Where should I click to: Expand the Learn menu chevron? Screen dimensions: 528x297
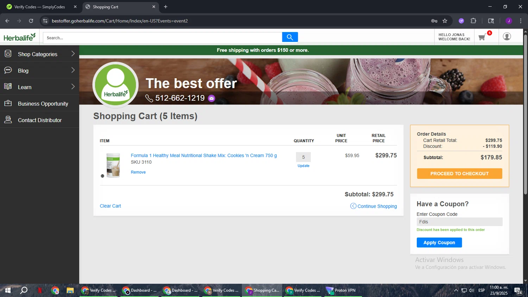point(73,87)
